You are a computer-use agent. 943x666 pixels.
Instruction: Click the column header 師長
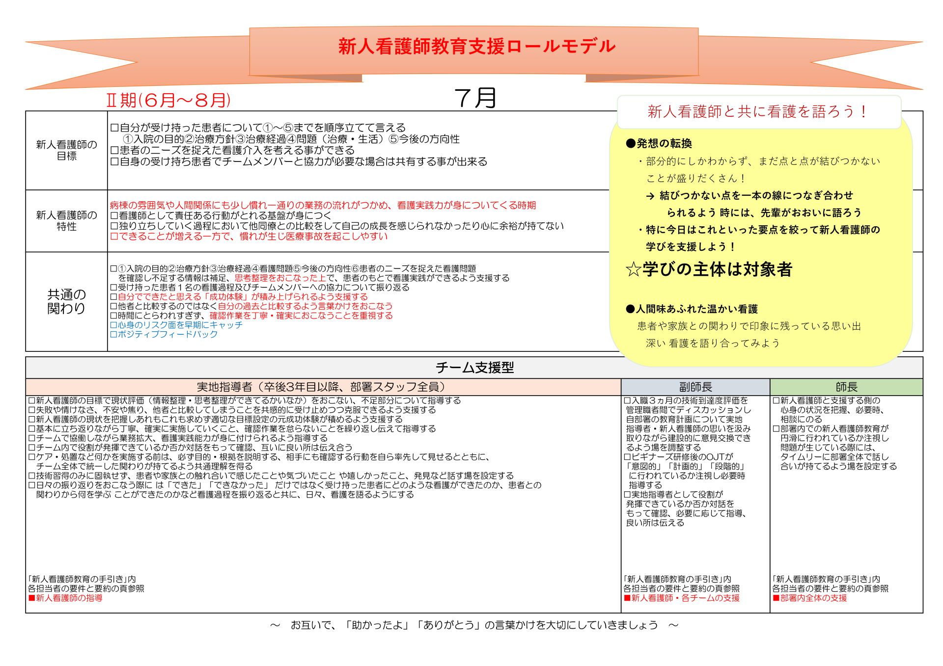click(x=846, y=387)
